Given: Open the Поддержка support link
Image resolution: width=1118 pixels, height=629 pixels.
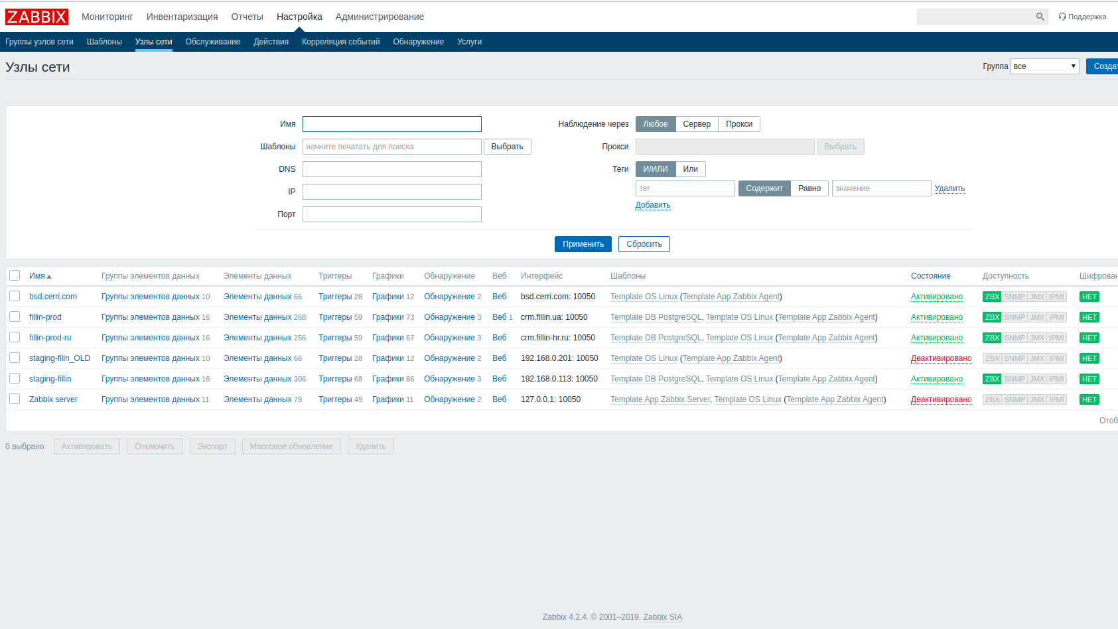Looking at the screenshot, I should (x=1082, y=17).
